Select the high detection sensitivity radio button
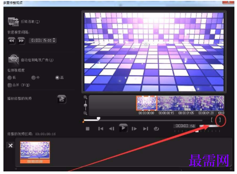The width and height of the screenshot is (237, 174). (x=57, y=78)
